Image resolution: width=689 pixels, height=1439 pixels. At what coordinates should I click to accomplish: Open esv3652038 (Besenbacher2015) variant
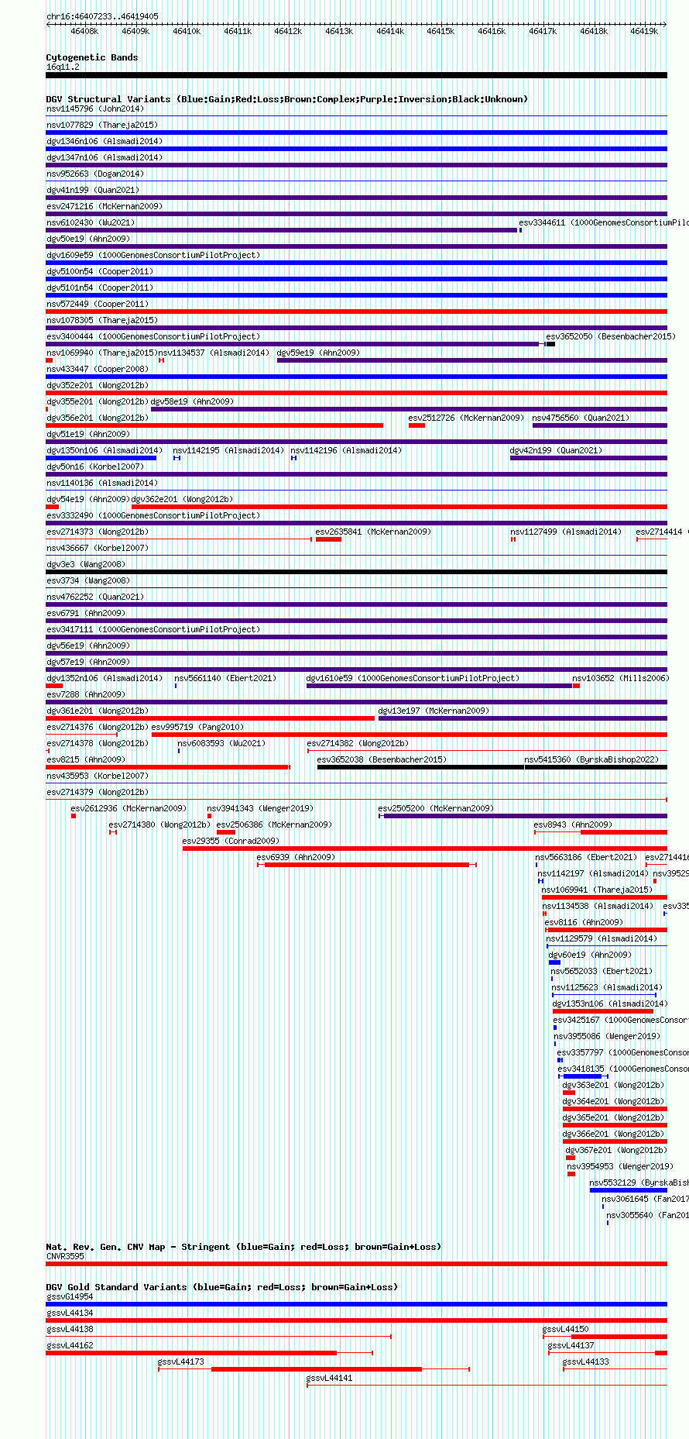pos(382,759)
